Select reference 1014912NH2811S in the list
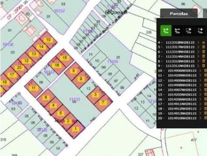This screenshot has width=207, height=156. (x=182, y=109)
